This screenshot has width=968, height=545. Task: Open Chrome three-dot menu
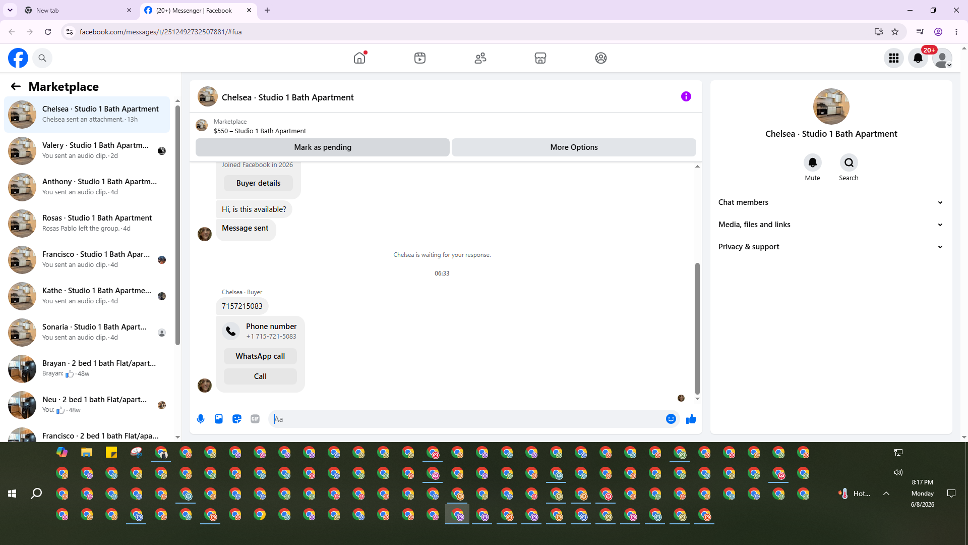coord(956,32)
